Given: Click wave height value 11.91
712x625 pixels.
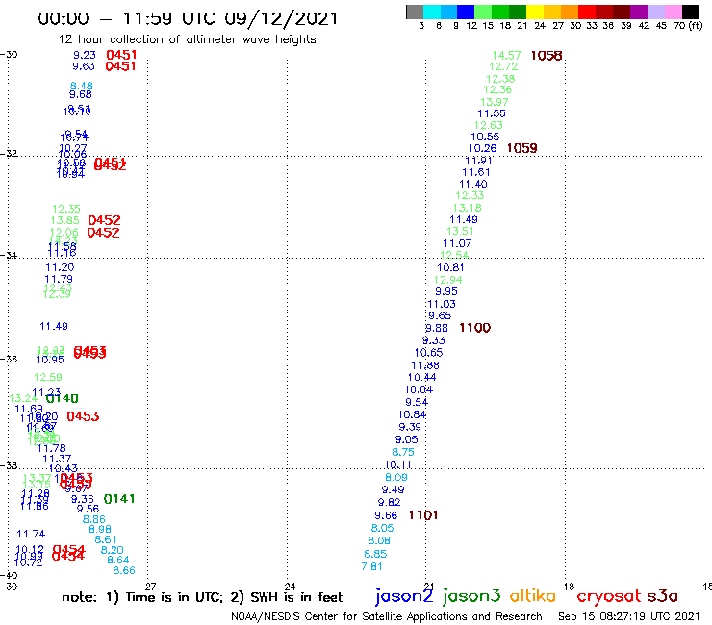Looking at the screenshot, I should point(478,161).
